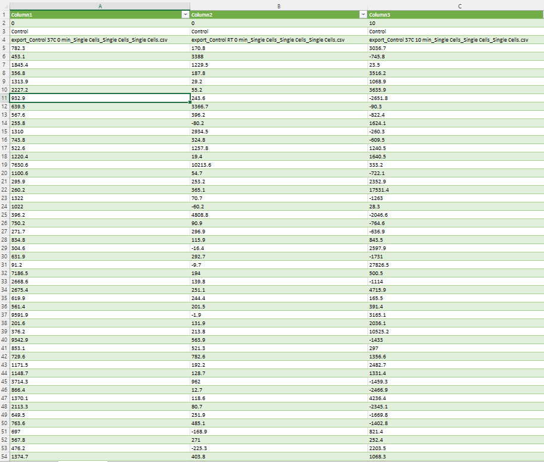Image resolution: width=544 pixels, height=462 pixels.
Task: Select cell containing 3366.7
Action: pos(279,107)
